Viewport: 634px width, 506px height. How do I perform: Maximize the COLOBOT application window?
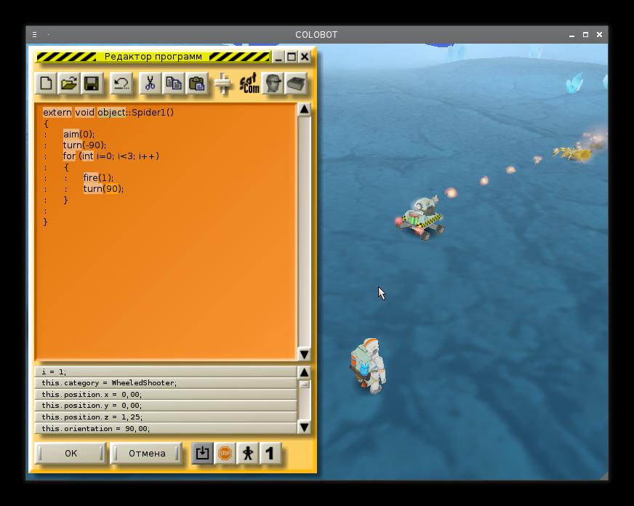585,35
